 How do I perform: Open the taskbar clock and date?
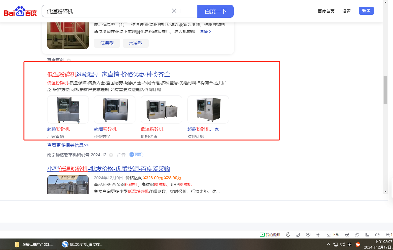(x=378, y=244)
